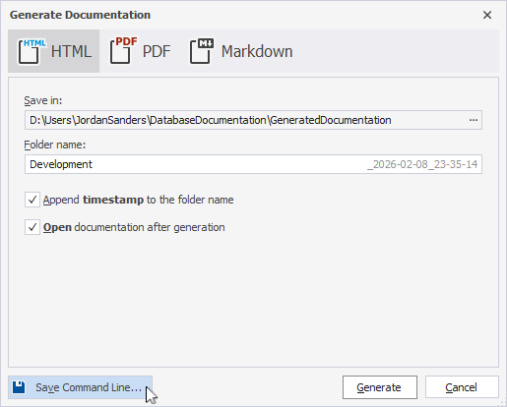This screenshot has height=407, width=507.
Task: Click the Generate Documentation title text
Action: (80, 15)
